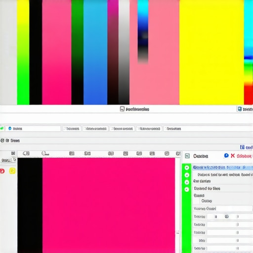253x253 pixels.
Task: Click the small clock-like icon in the first slider row
Action: point(227,216)
